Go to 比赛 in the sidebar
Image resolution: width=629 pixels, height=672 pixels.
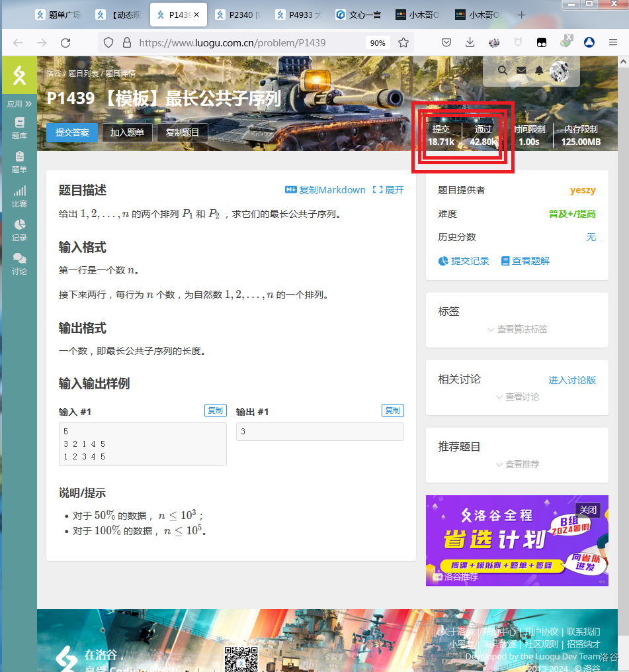19,196
